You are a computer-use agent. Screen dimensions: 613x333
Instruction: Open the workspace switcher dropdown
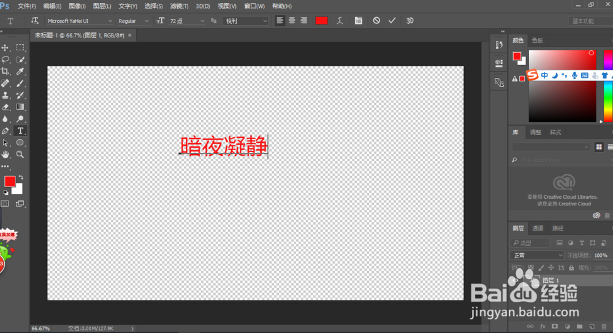[590, 21]
